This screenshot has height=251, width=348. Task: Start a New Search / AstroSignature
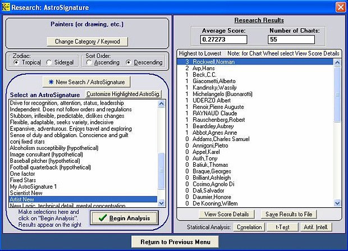86,82
